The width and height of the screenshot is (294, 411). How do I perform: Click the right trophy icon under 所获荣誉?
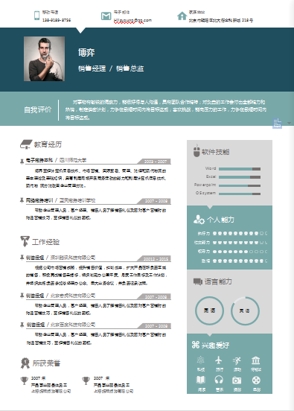point(86,380)
